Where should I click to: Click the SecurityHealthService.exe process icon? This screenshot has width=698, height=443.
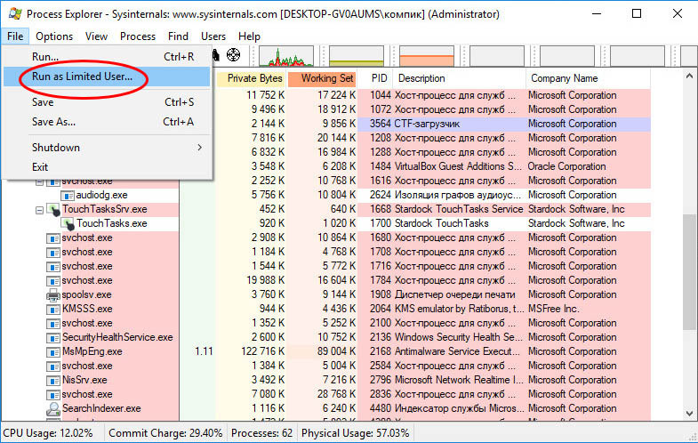(x=53, y=337)
